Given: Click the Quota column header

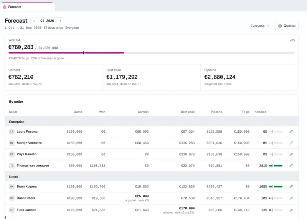Looking at the screenshot, I should (x=78, y=112).
